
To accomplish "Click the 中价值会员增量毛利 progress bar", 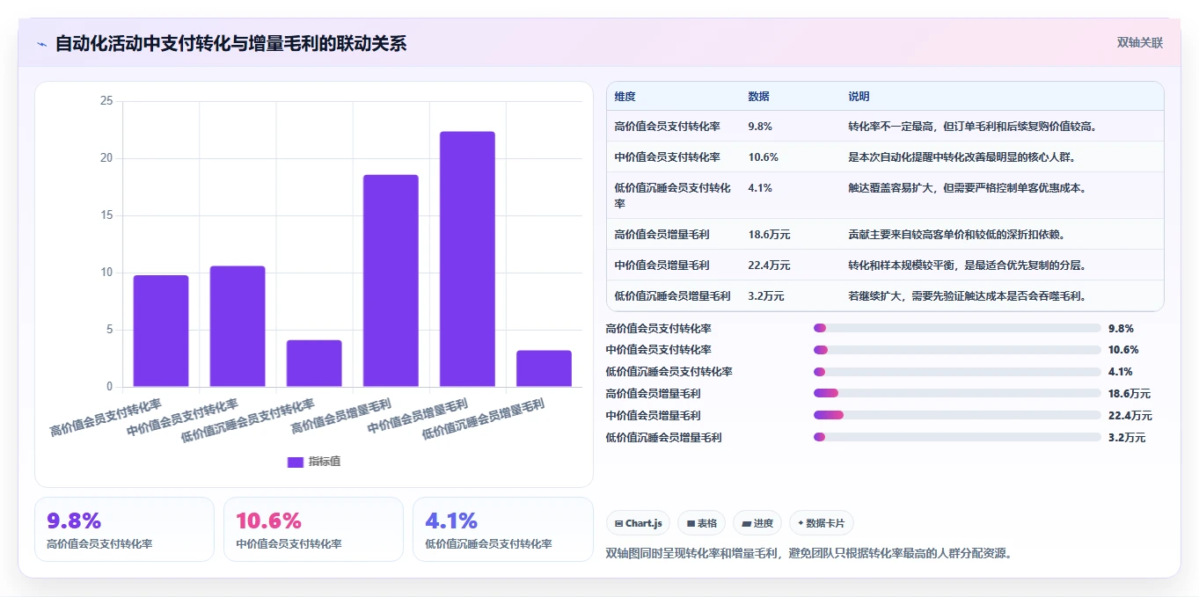I will (957, 415).
